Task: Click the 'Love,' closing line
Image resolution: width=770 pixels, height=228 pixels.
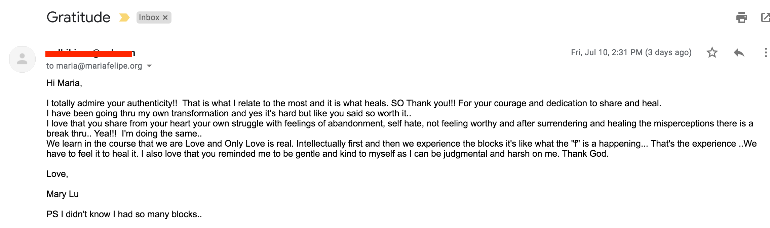Action: [x=57, y=174]
